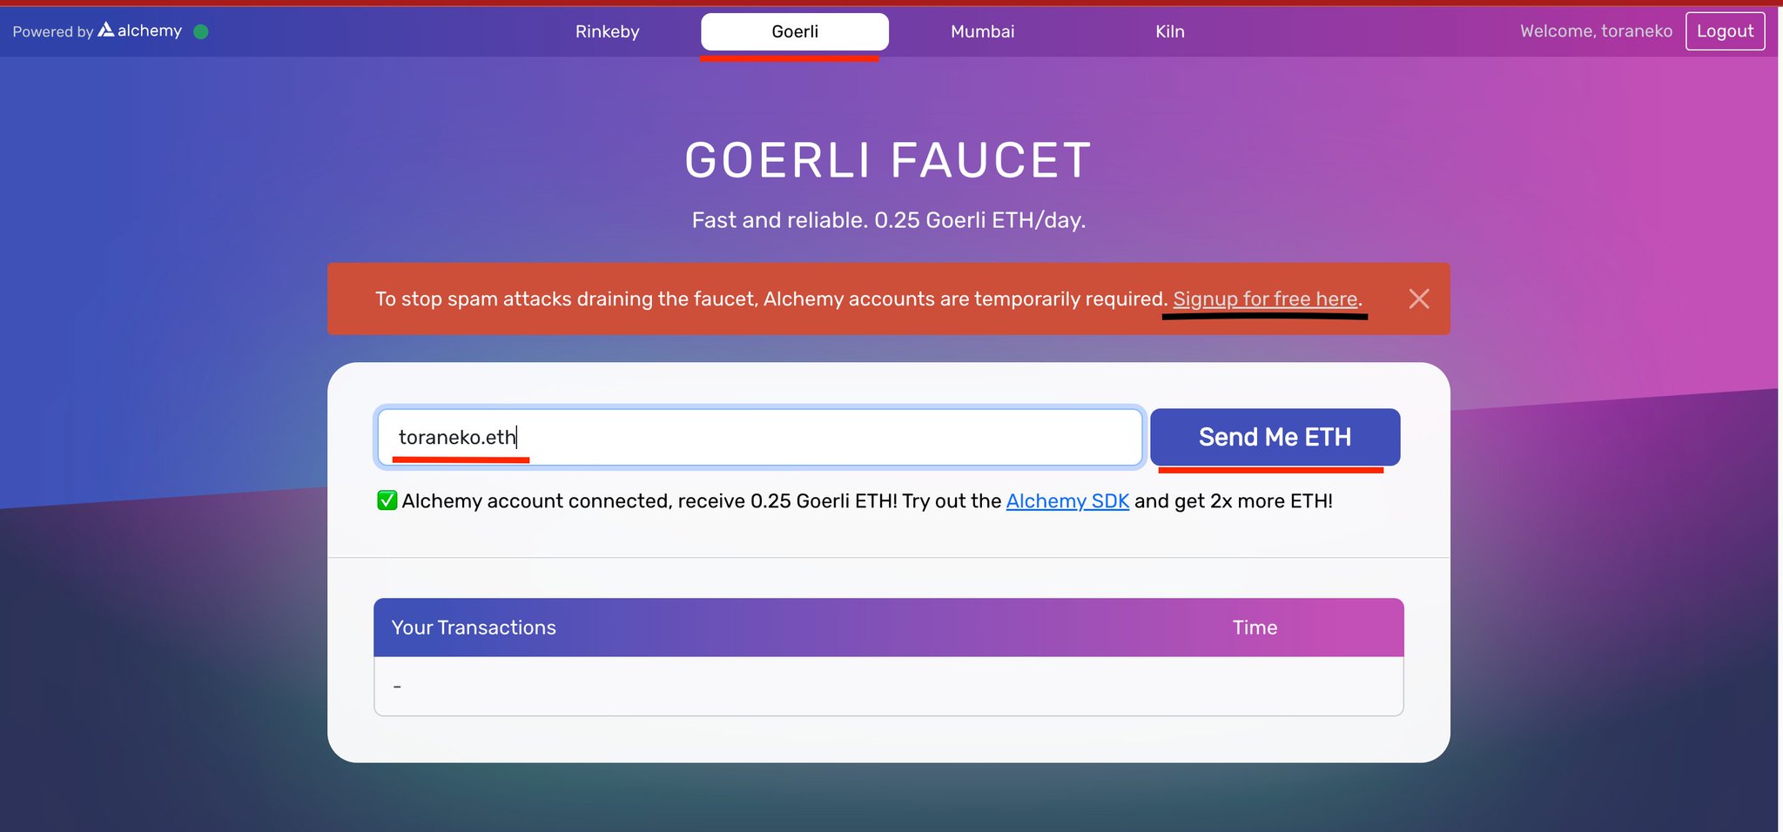
Task: Open the Signup for free here link
Action: [1265, 299]
